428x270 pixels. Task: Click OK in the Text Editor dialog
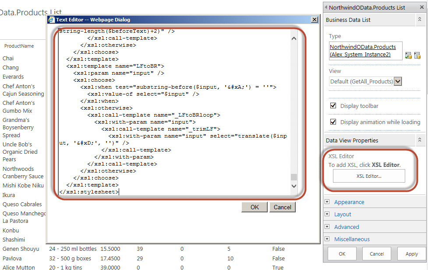tap(255, 207)
